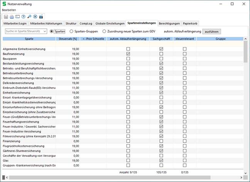The height and width of the screenshot is (182, 250).
Task: Uncheck autom. Ablaufverlängerung for Baufinanzierung
Action: [x=128, y=54]
